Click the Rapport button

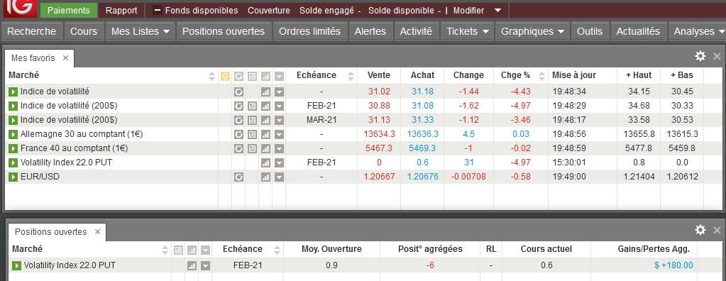[x=121, y=10]
